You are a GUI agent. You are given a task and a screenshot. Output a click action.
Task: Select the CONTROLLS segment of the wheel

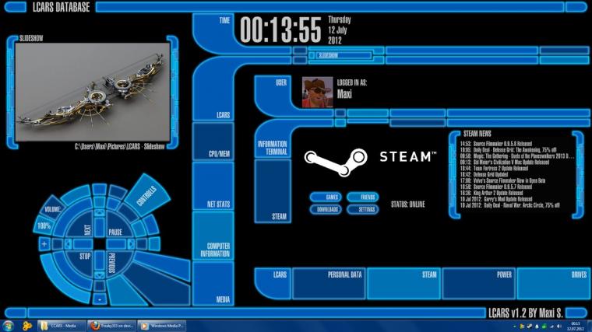pyautogui.click(x=146, y=195)
